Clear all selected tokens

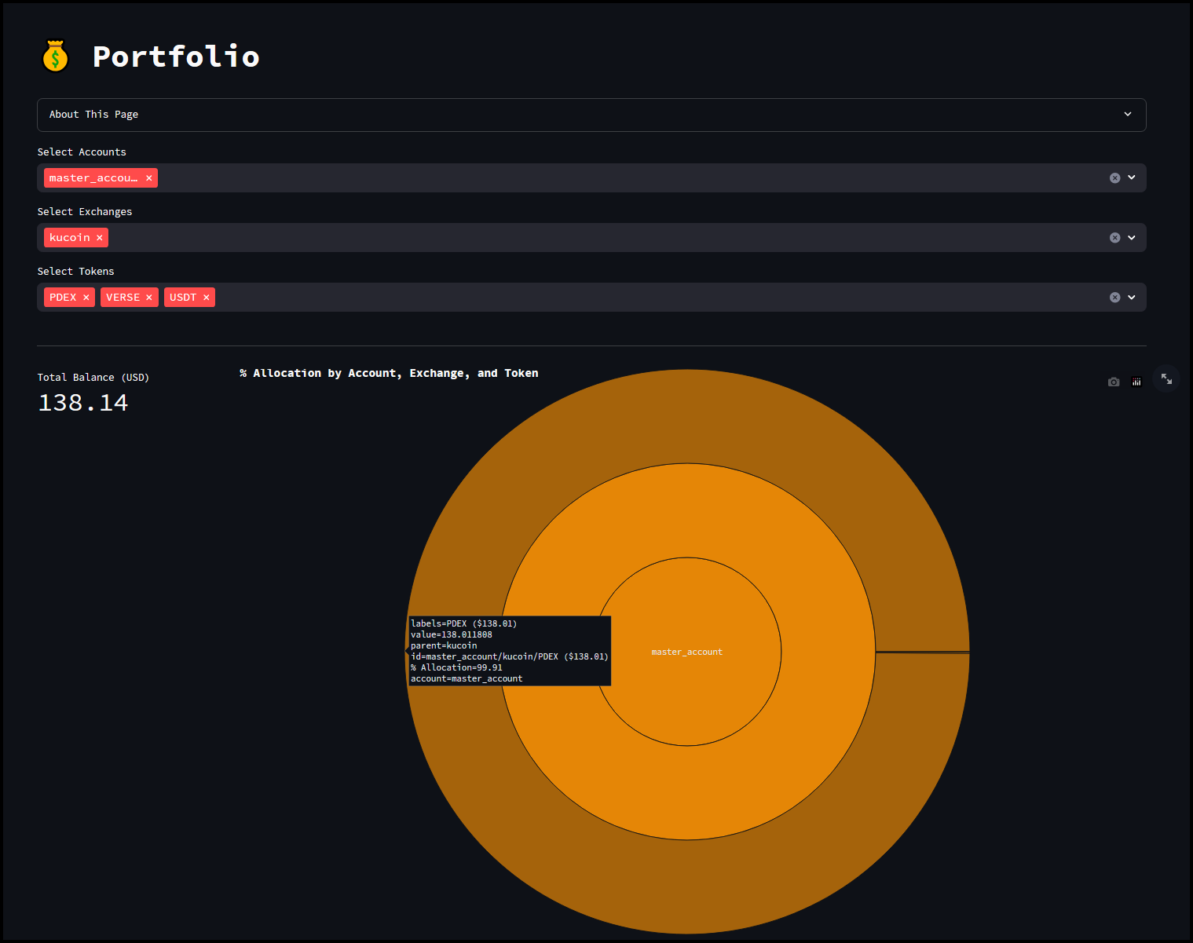coord(1114,298)
